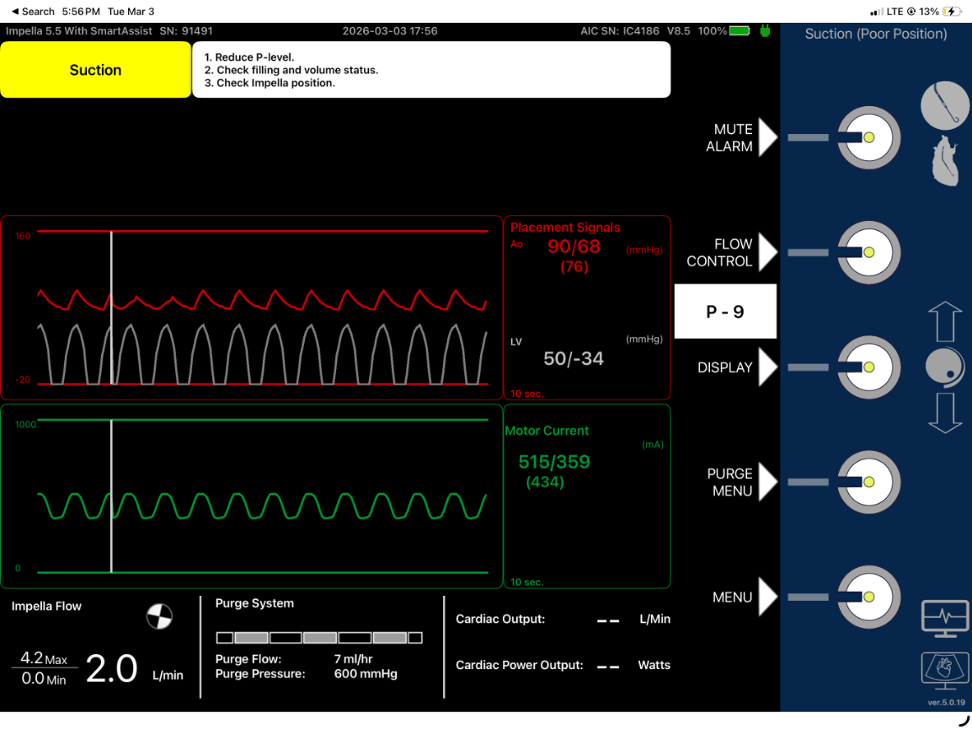Click selector knob beside MUTE ALARM

(x=868, y=137)
